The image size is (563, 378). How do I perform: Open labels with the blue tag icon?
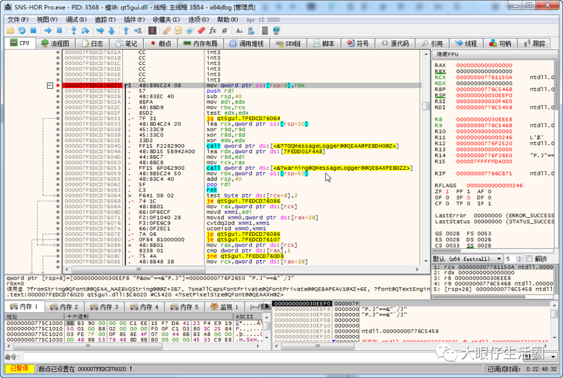[x=190, y=31]
